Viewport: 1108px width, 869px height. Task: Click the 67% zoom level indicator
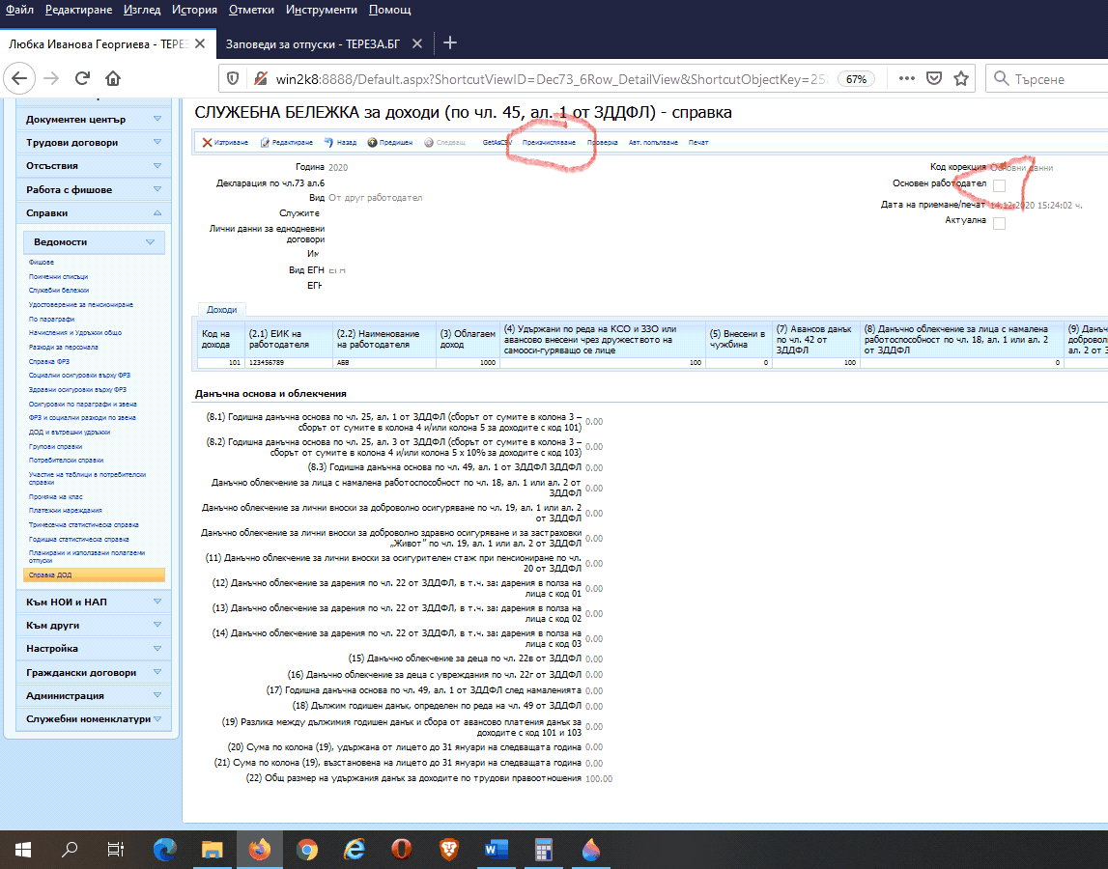857,79
